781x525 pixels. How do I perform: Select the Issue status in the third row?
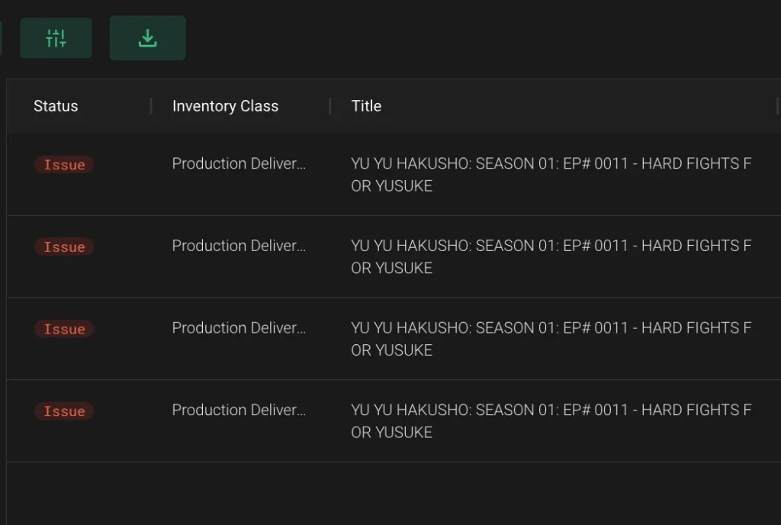[64, 329]
